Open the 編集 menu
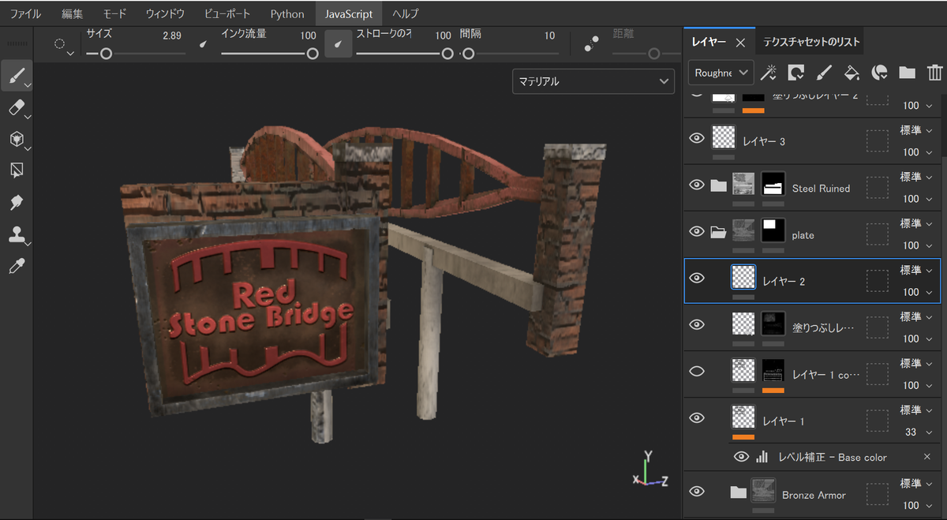 (x=72, y=13)
